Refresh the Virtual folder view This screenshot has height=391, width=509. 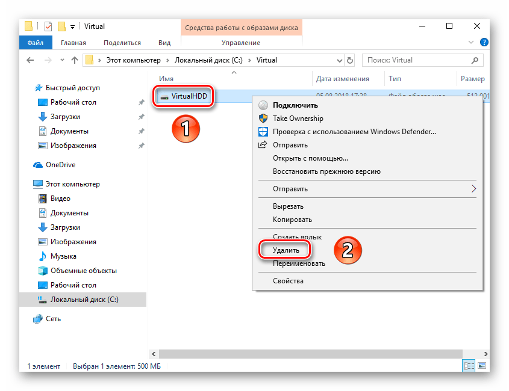(x=350, y=60)
